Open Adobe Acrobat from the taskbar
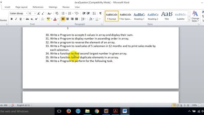This screenshot has height=115, width=204. click(x=115, y=111)
